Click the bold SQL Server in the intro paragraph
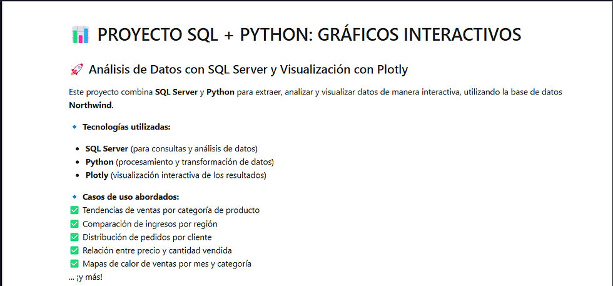The image size is (613, 286). [x=176, y=93]
